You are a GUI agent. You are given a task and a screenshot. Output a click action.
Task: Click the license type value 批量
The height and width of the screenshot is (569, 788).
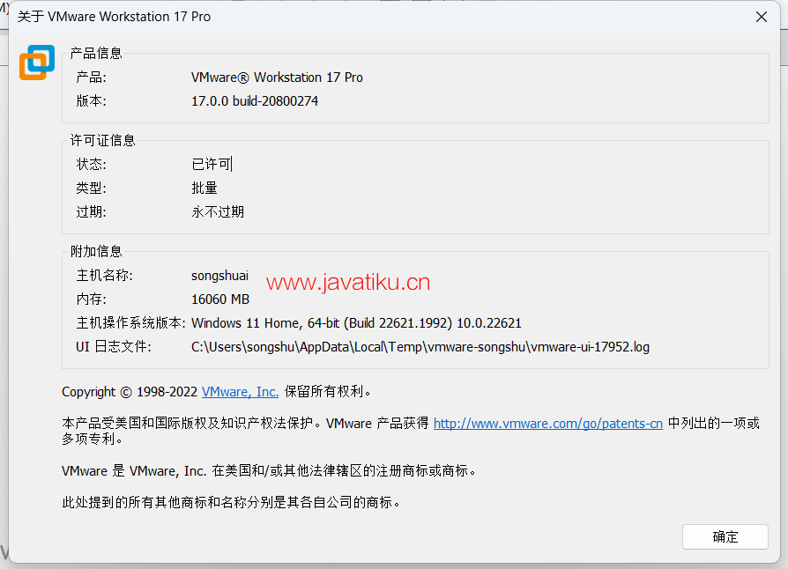coord(204,188)
